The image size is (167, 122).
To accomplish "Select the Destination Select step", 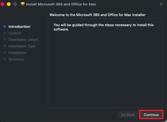I will (x=24, y=39).
